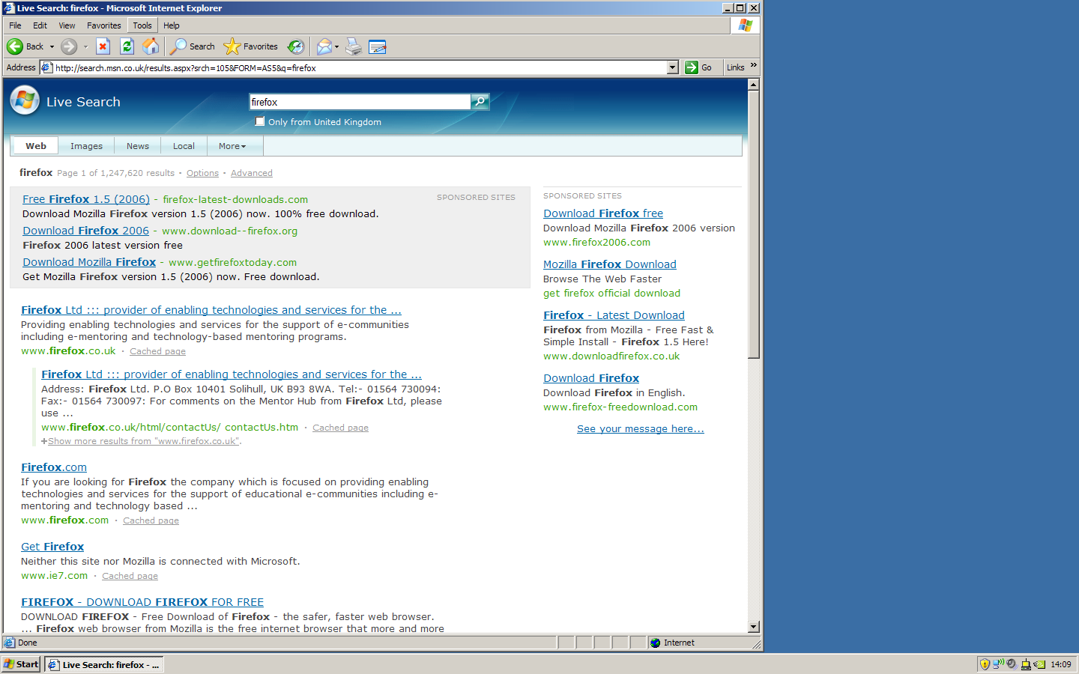The image size is (1079, 674).
Task: Click the Mail envelope icon
Action: (324, 46)
